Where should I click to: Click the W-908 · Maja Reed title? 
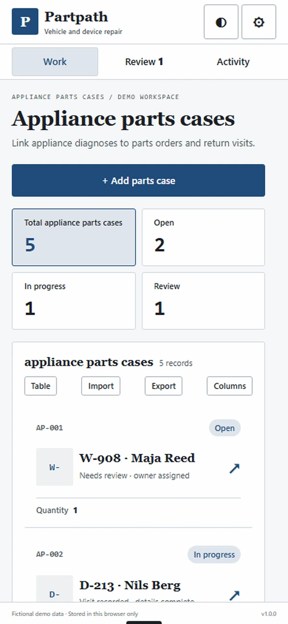pyautogui.click(x=137, y=458)
